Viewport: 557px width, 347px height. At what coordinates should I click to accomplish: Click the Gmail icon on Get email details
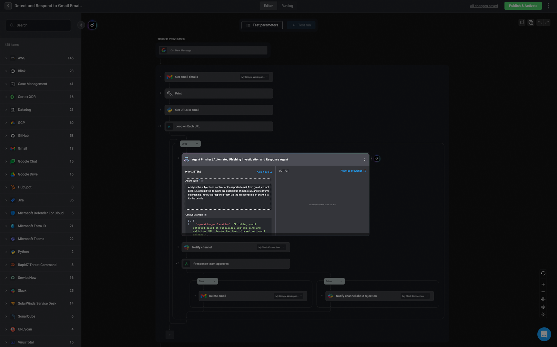[170, 77]
